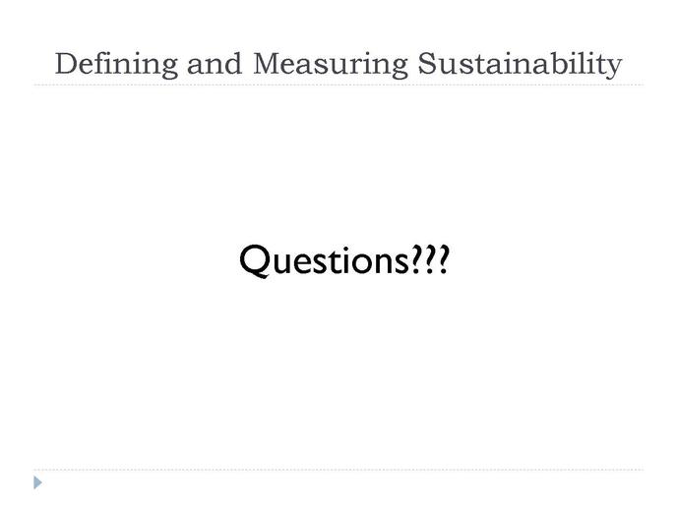Click blank area between 'Questions???' and bottom line

click(x=338, y=375)
